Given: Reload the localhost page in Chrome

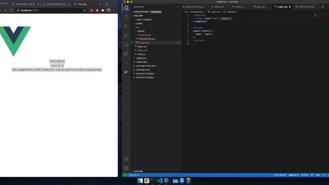Looking at the screenshot, I should [11, 10].
